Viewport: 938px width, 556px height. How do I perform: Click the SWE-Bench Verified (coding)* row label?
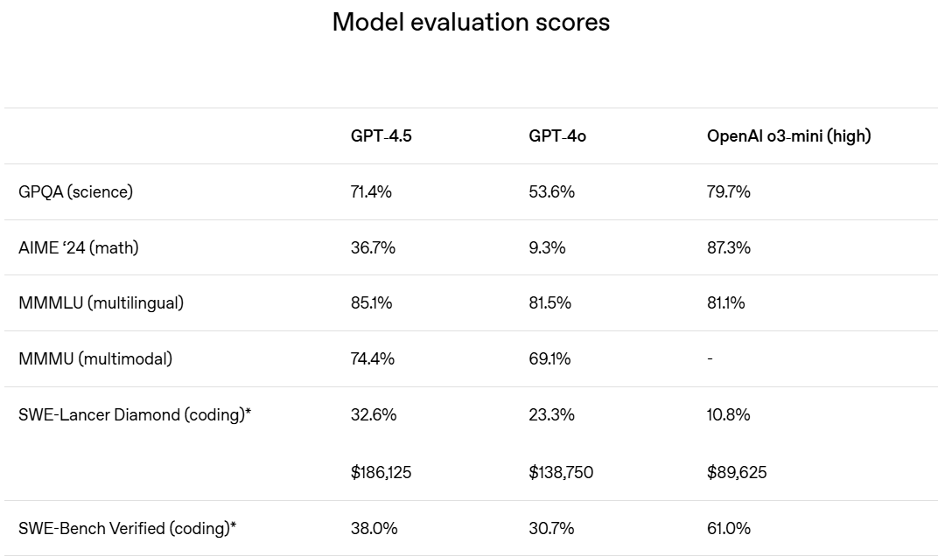pyautogui.click(x=128, y=529)
